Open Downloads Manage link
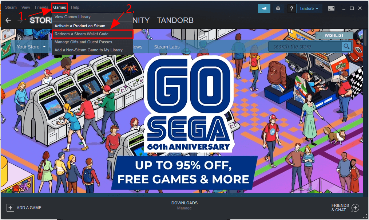Image resolution: width=369 pixels, height=220 pixels. (184, 208)
